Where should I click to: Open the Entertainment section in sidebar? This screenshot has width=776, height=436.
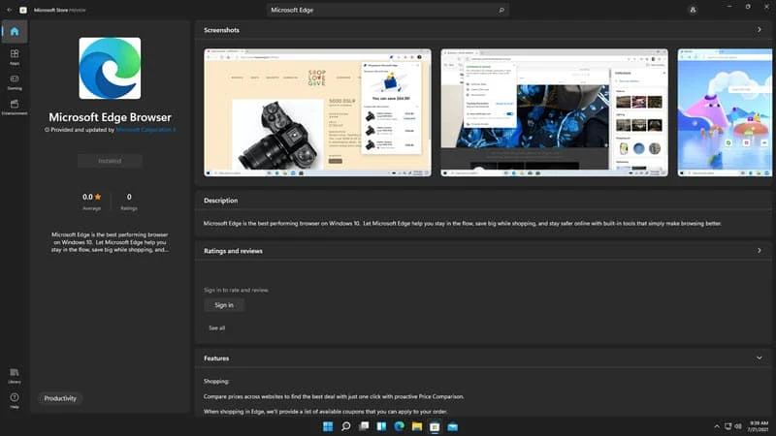15,107
